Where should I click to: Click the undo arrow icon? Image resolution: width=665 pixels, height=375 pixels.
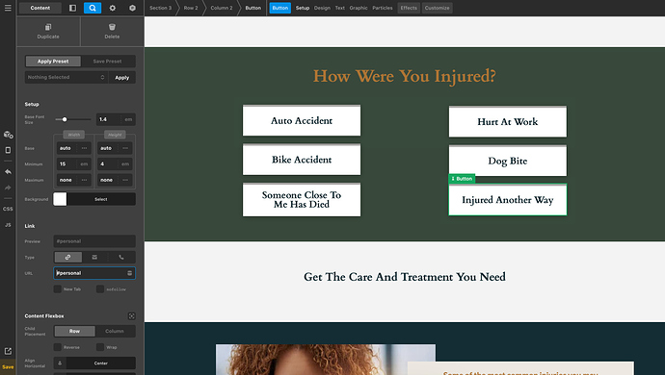click(x=8, y=172)
